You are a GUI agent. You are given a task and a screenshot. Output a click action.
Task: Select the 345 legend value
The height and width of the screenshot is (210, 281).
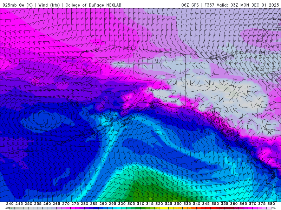point(206,204)
